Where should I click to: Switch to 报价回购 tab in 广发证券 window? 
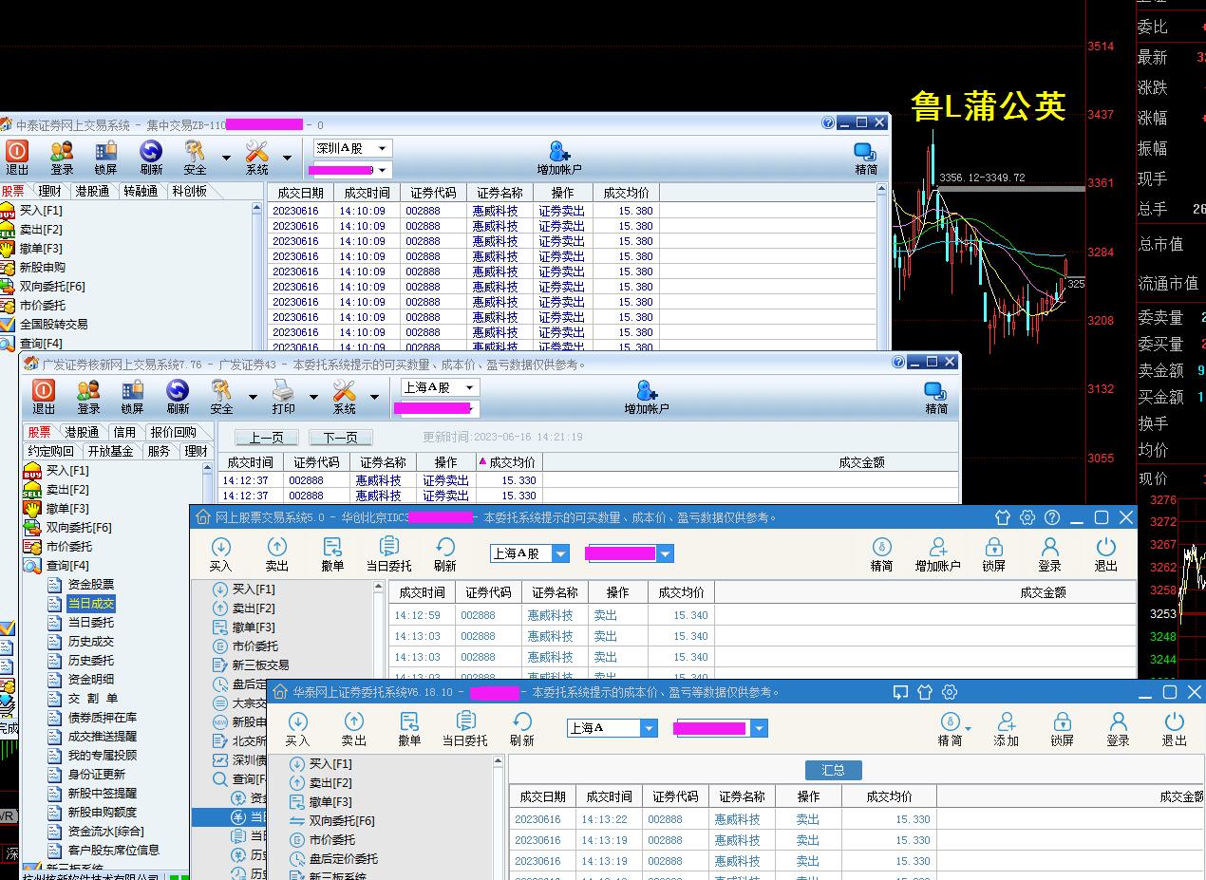tap(174, 432)
